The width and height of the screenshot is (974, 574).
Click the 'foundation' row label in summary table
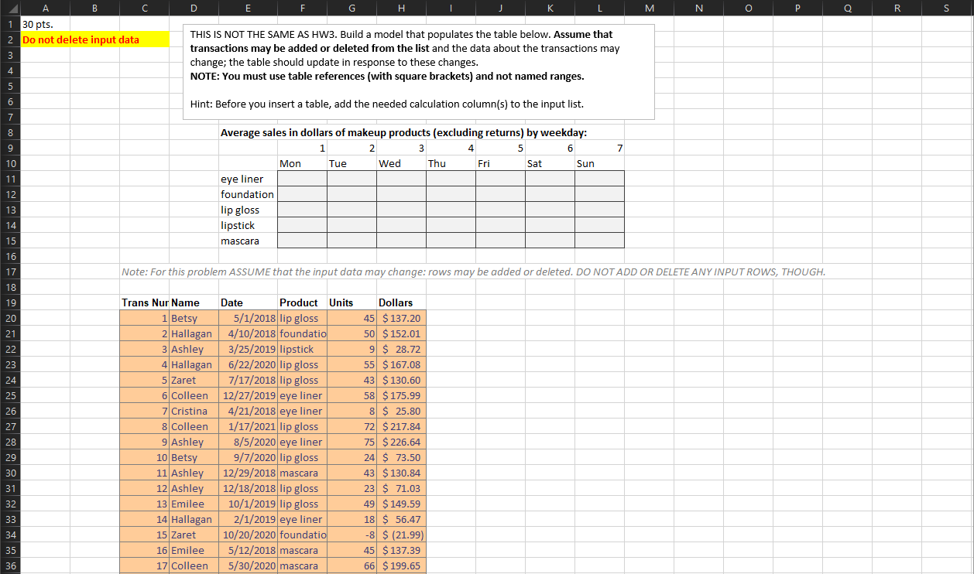(x=248, y=194)
